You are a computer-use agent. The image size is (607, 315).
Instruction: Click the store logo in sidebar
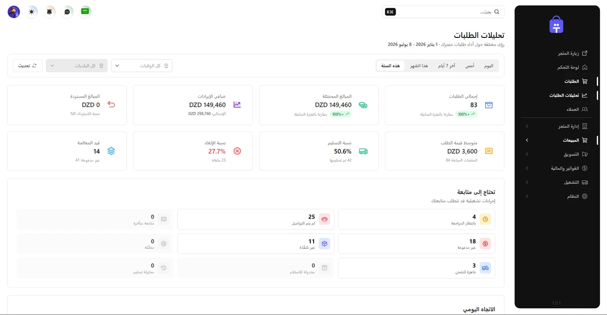(x=556, y=25)
